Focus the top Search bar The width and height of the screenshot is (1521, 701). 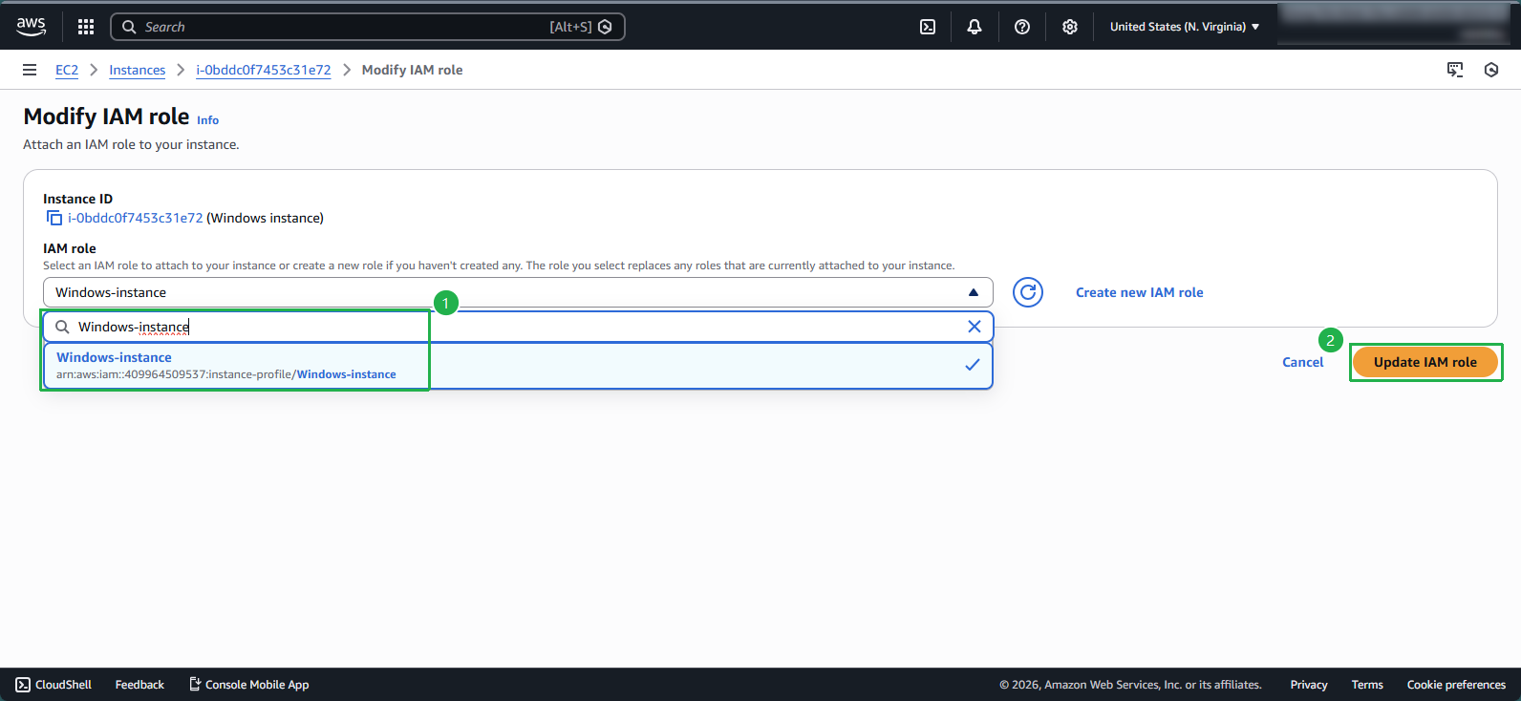tap(368, 27)
